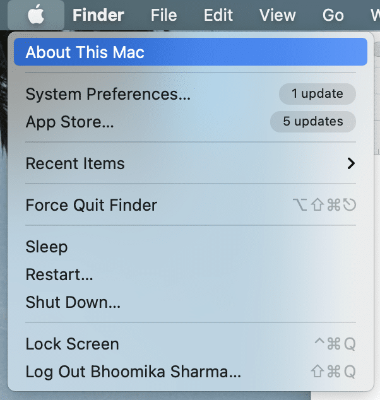380x400 pixels.
Task: Open the File menu
Action: click(163, 15)
